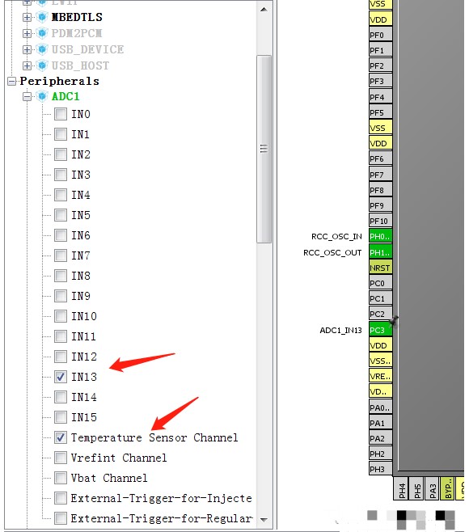Select the green PC3 pin

click(380, 330)
